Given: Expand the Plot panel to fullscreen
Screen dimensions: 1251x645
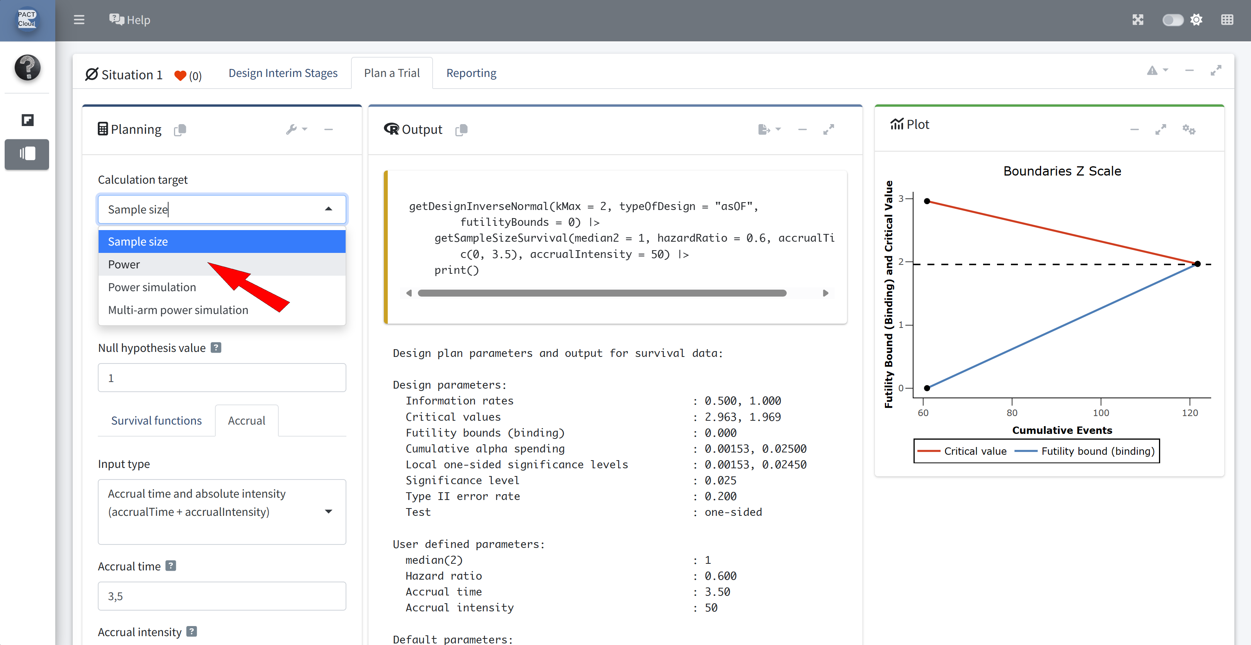Looking at the screenshot, I should (1160, 129).
